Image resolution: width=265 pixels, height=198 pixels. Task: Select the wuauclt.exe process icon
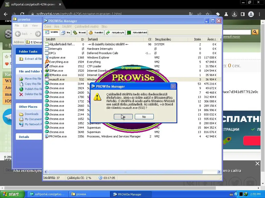pos(47,79)
